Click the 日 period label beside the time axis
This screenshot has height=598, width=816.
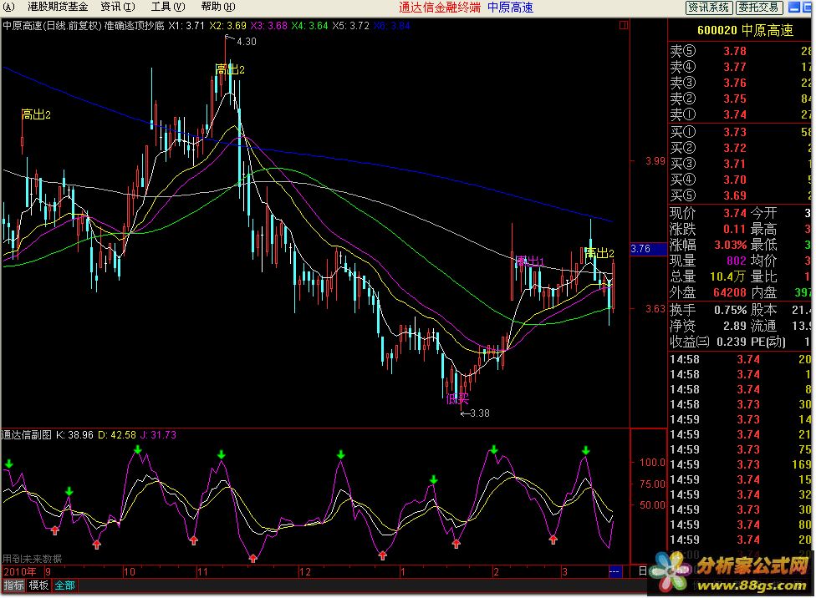643,571
